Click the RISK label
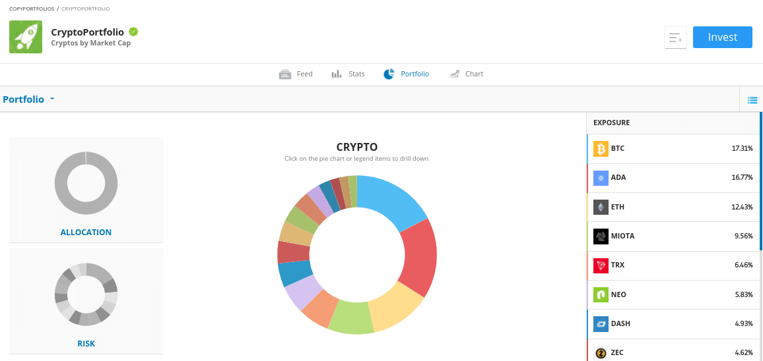 tap(86, 343)
